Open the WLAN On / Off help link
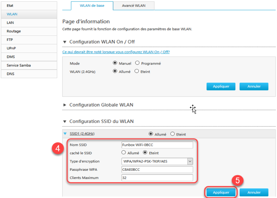Screen dimensions: 277x198 pos(116,52)
